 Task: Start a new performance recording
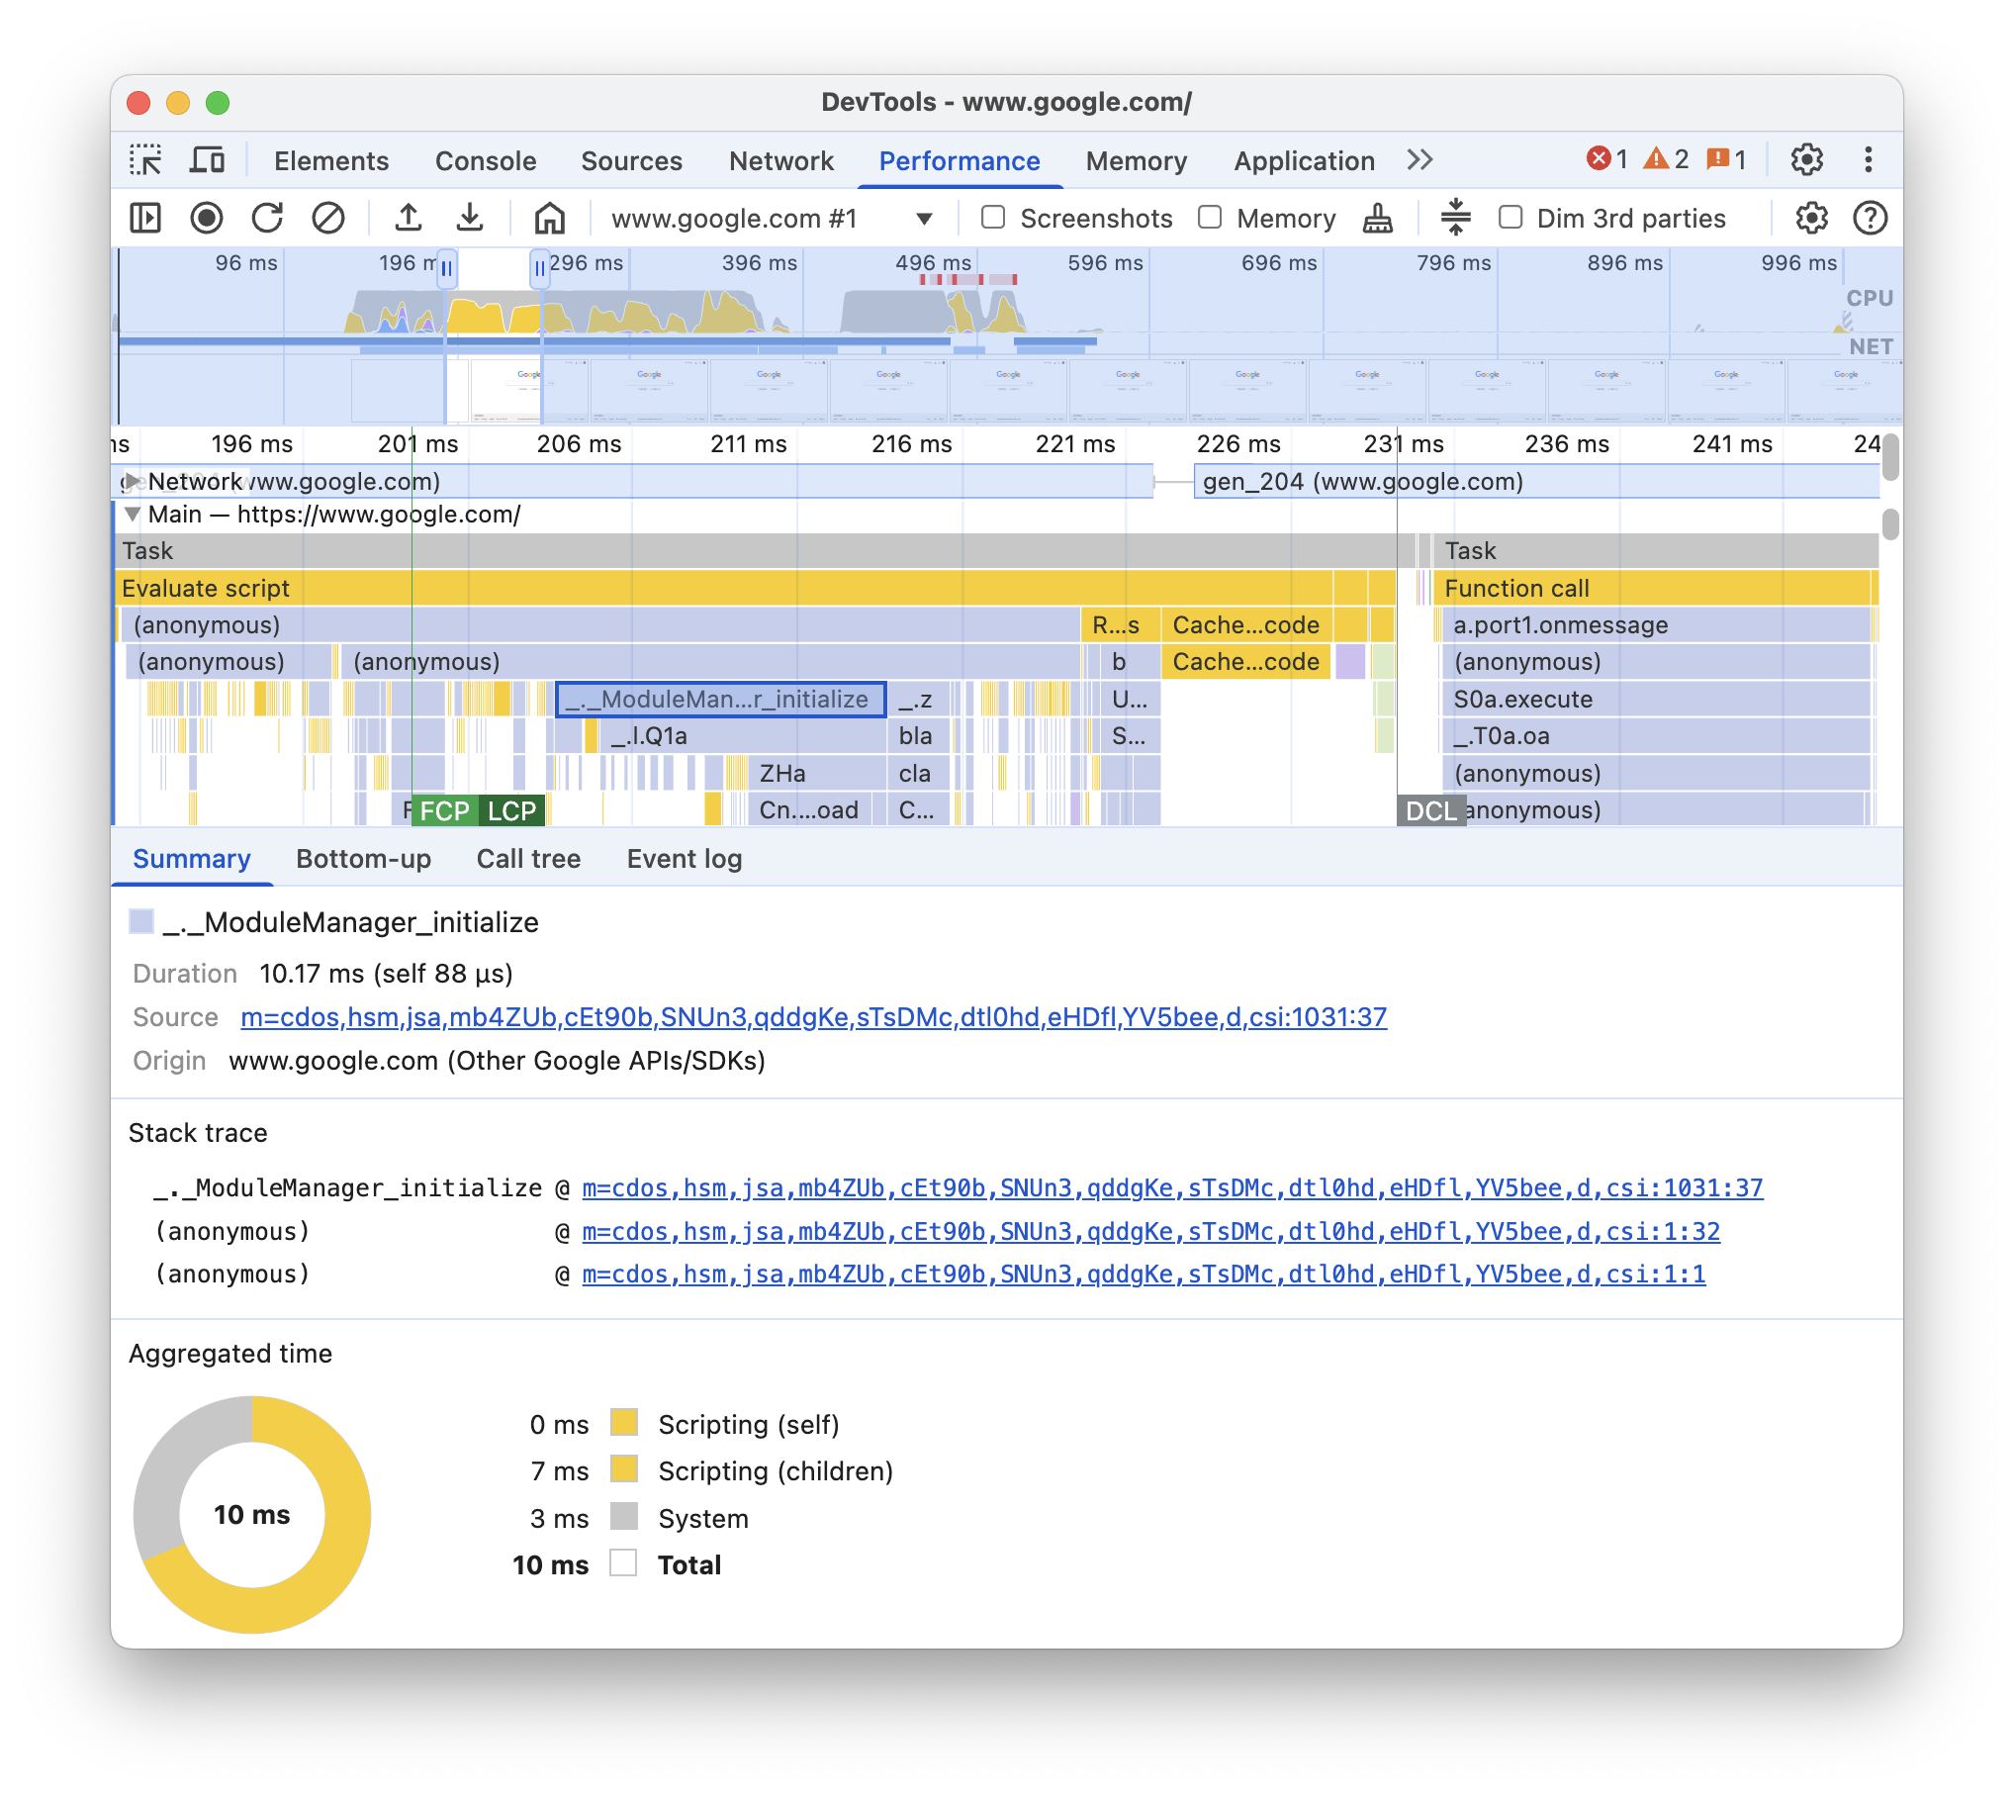(x=208, y=219)
